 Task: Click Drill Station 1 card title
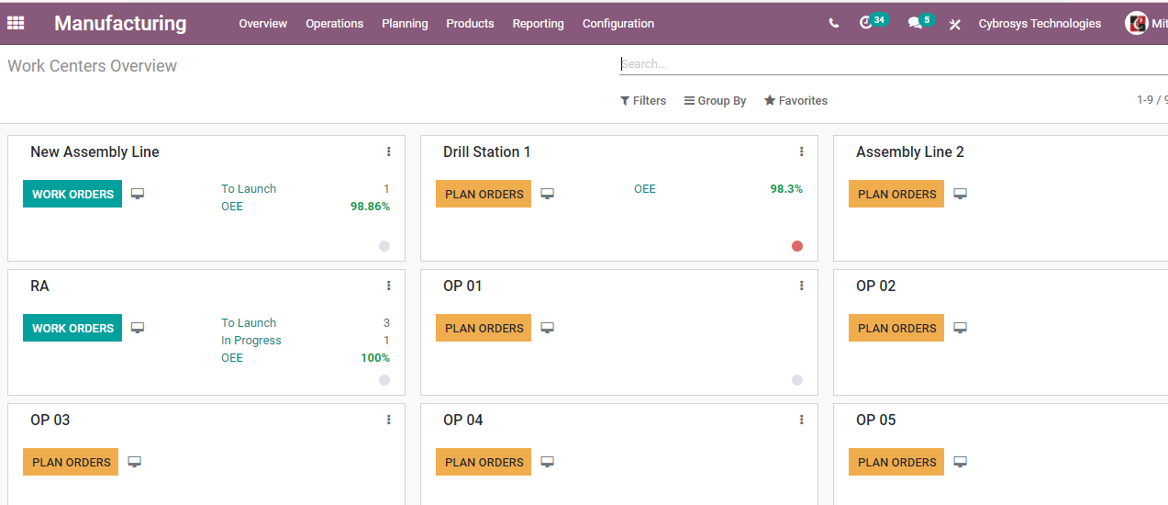click(x=487, y=152)
